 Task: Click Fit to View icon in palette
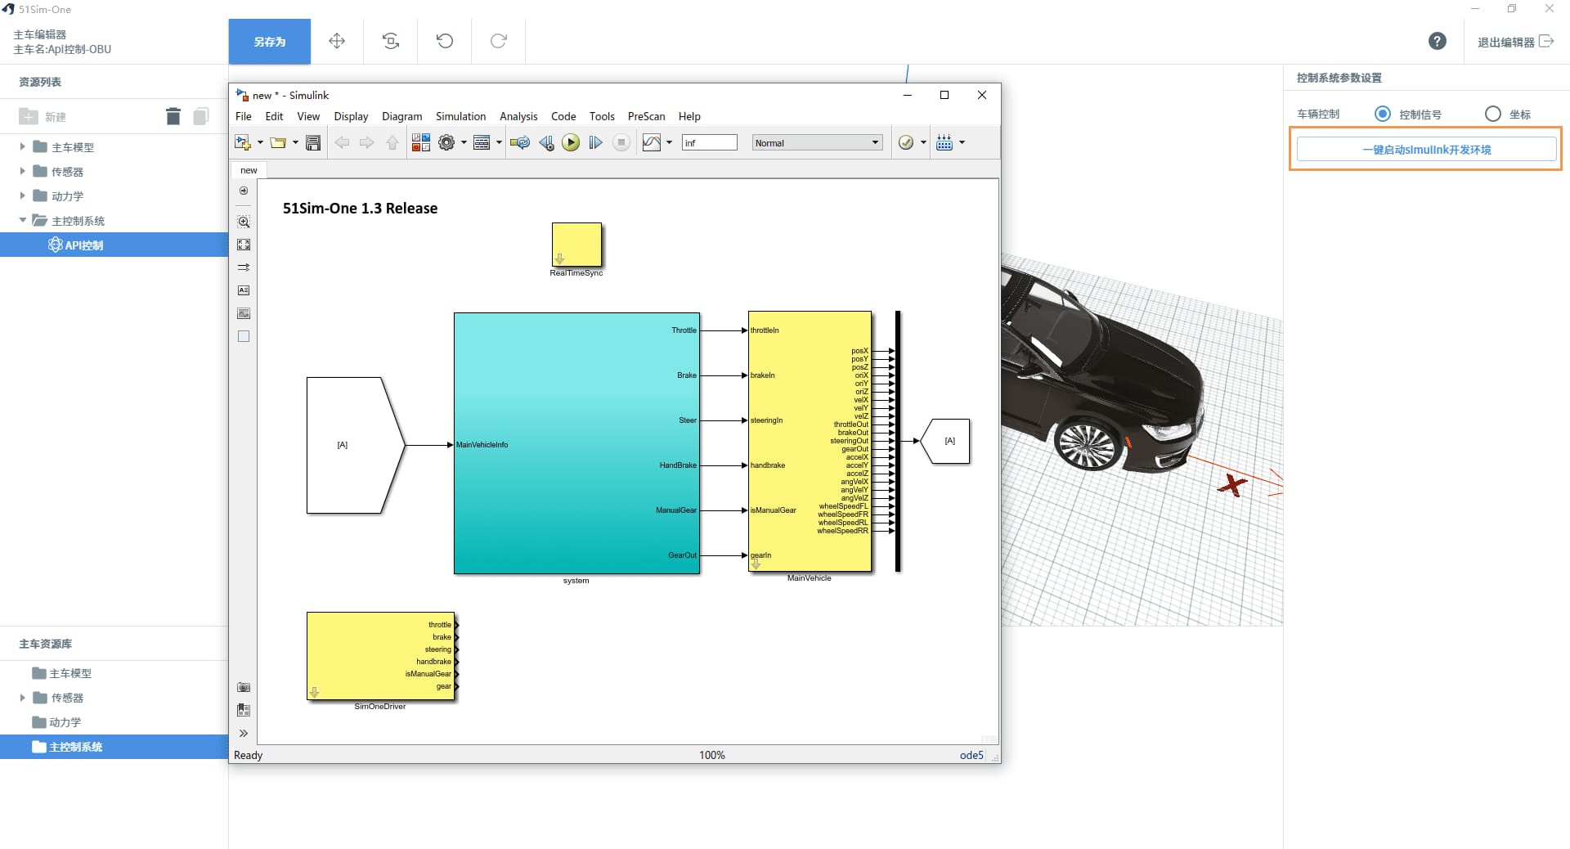pyautogui.click(x=244, y=245)
